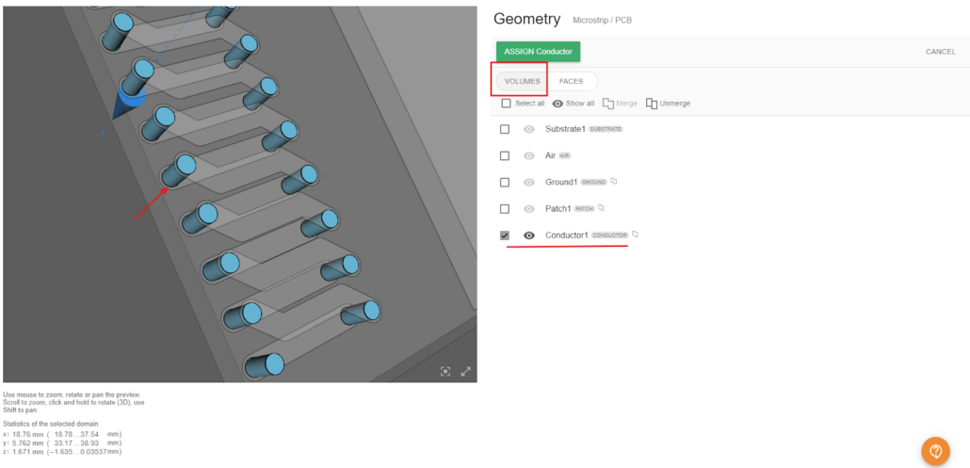This screenshot has height=468, width=970.
Task: Switch to the FACES tab
Action: 571,81
